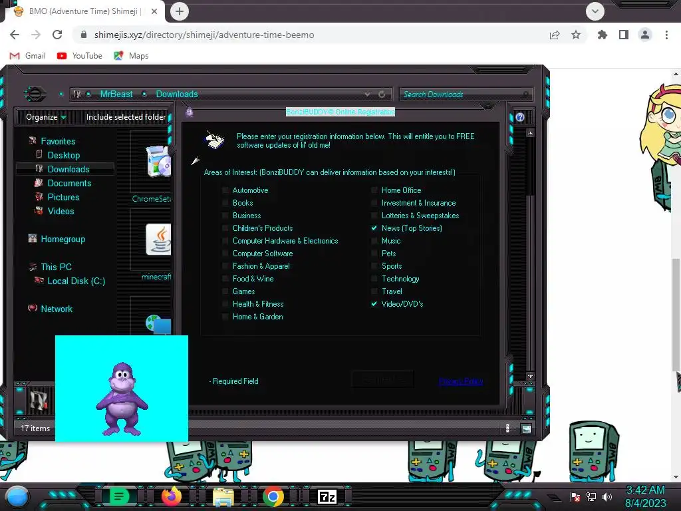Open the Windows Start orb
The height and width of the screenshot is (511, 681).
point(17,496)
